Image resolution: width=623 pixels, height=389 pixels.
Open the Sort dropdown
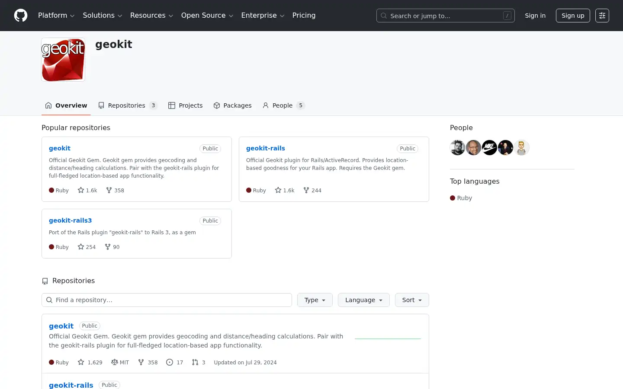(412, 300)
